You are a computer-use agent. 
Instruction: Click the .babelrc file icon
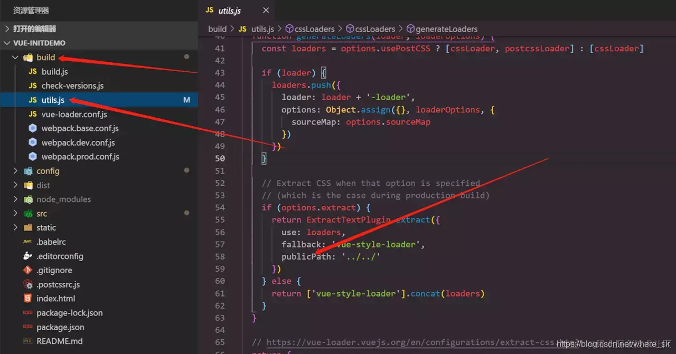tap(28, 242)
